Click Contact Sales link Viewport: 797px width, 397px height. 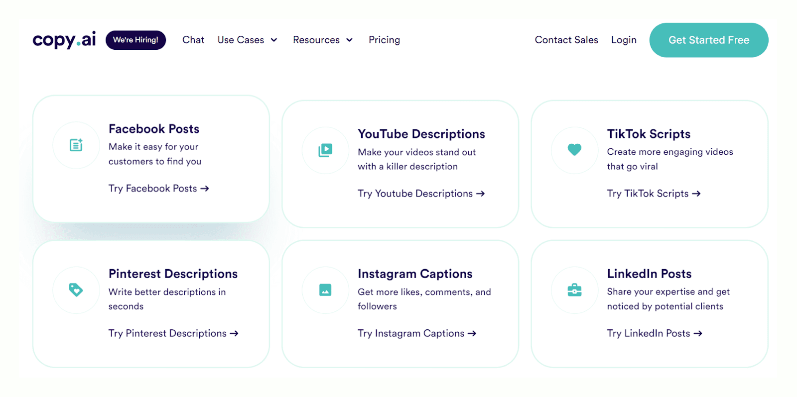(566, 40)
